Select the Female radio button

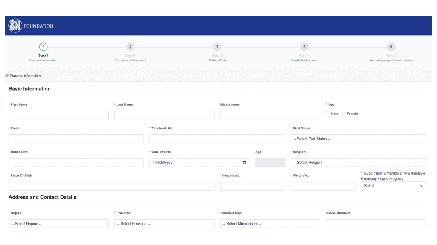344,114
